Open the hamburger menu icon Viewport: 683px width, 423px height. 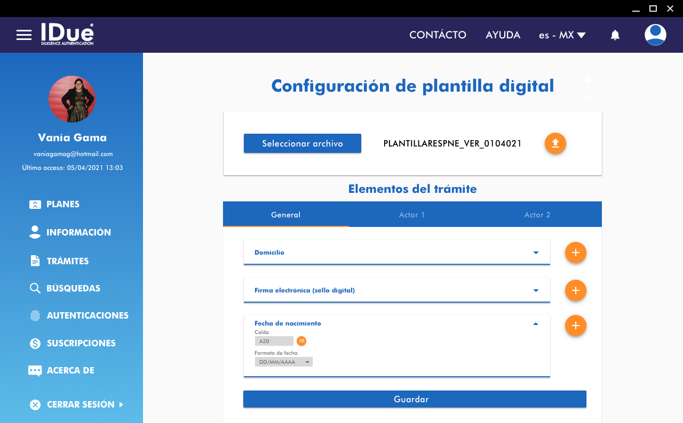(x=24, y=35)
